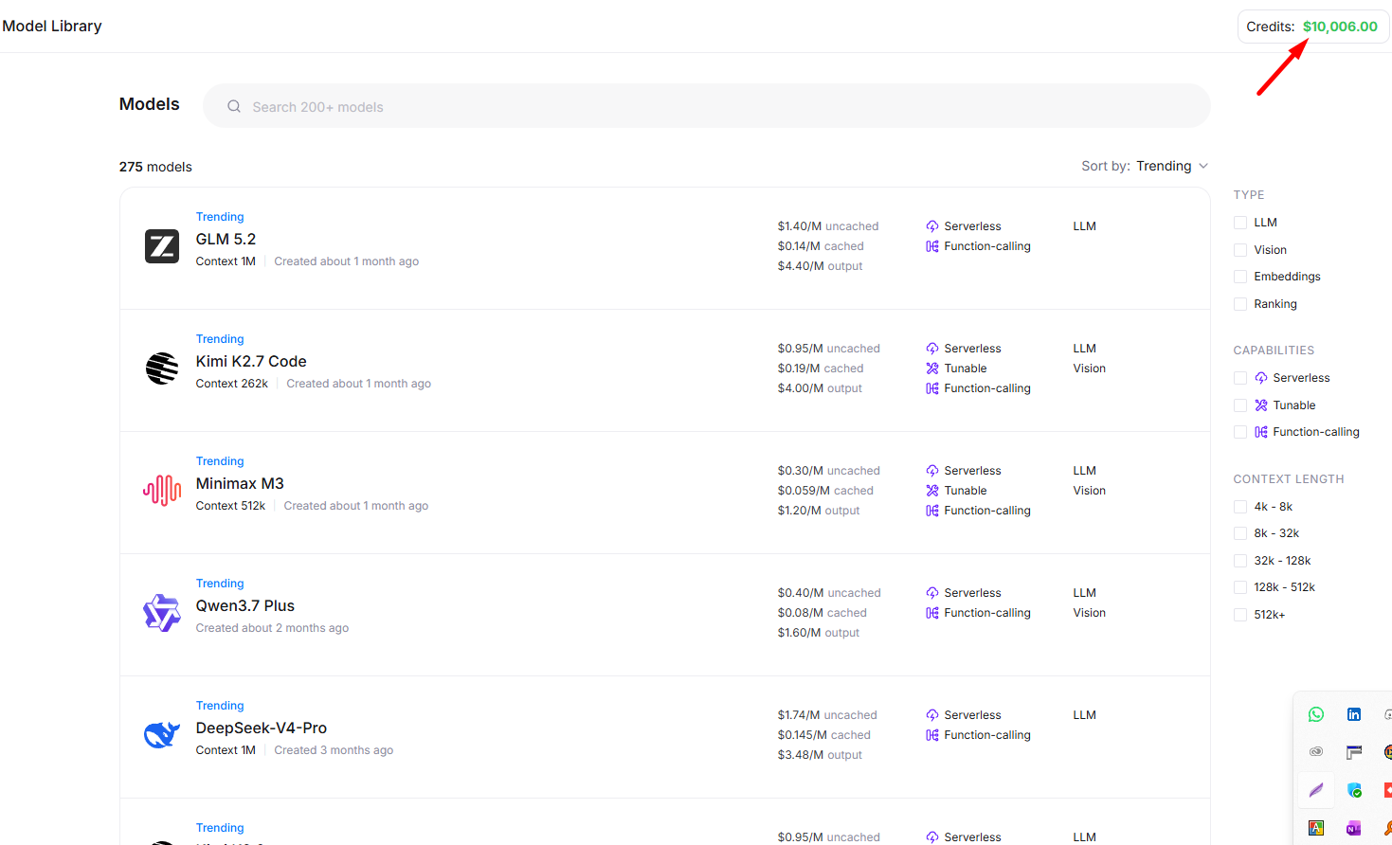Enable the Function-calling capability filter checkbox
The image size is (1392, 845).
click(1240, 432)
